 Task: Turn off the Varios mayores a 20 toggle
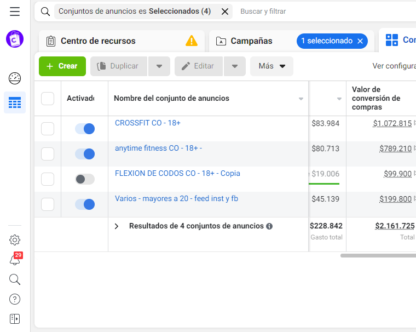(x=85, y=204)
